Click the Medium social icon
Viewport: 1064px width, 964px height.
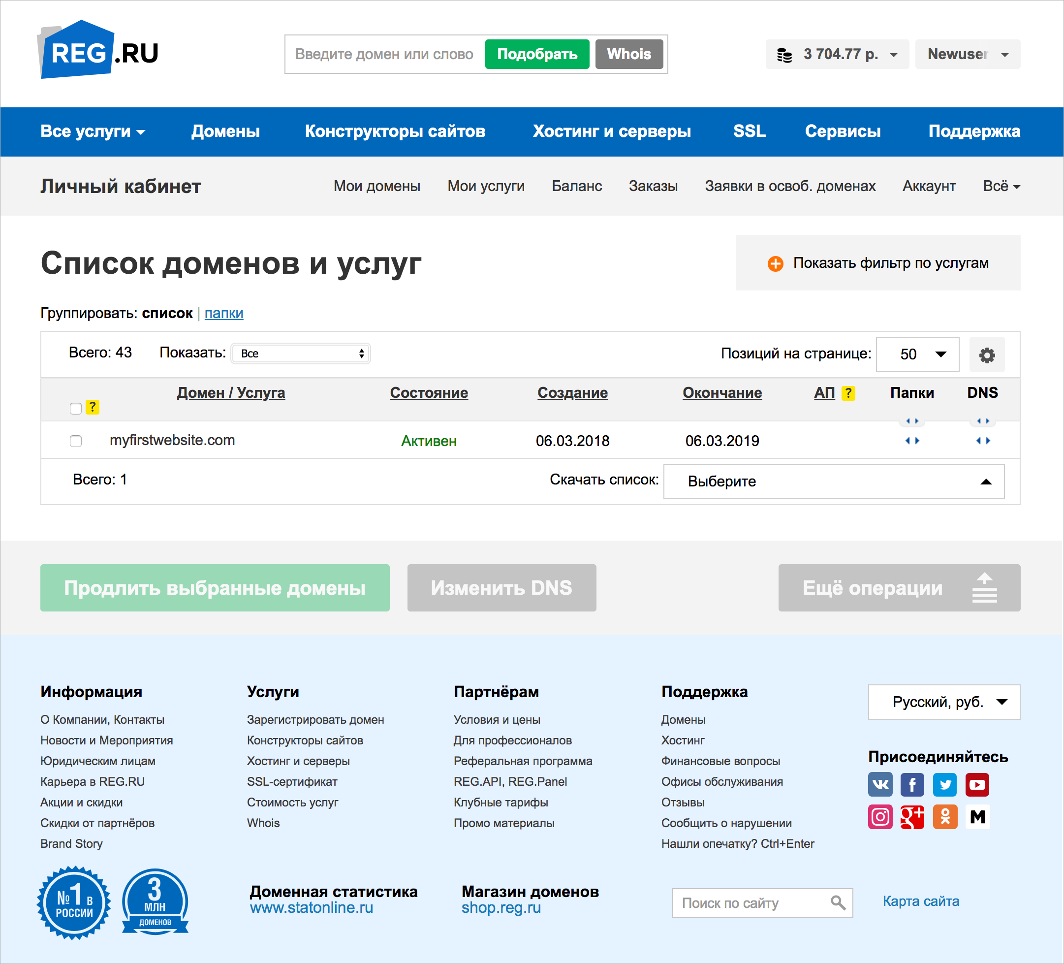(x=977, y=817)
